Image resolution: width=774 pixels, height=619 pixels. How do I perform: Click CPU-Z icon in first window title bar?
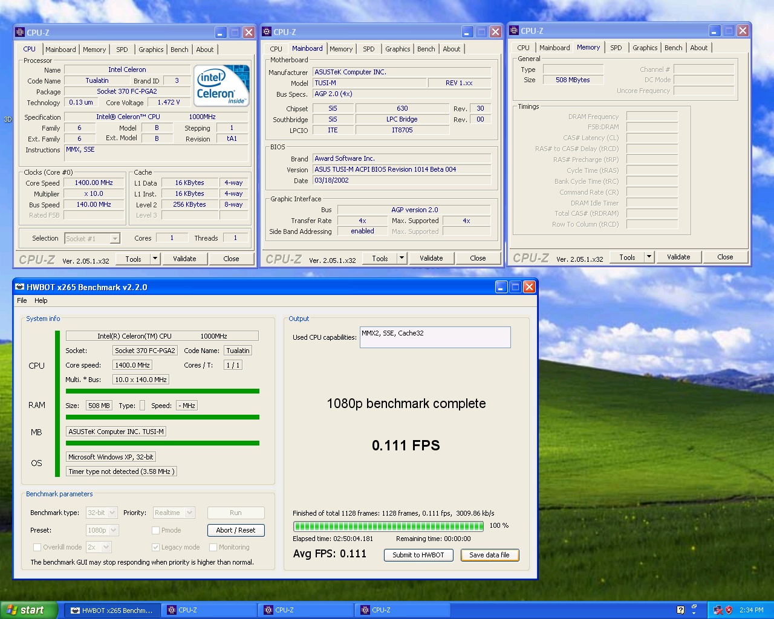point(20,33)
